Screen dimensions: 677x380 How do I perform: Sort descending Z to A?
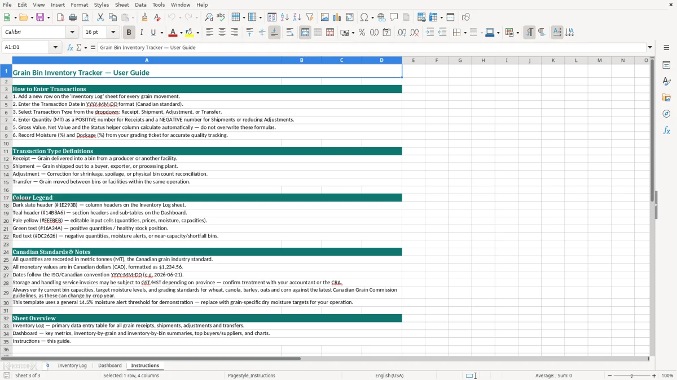coord(297,17)
